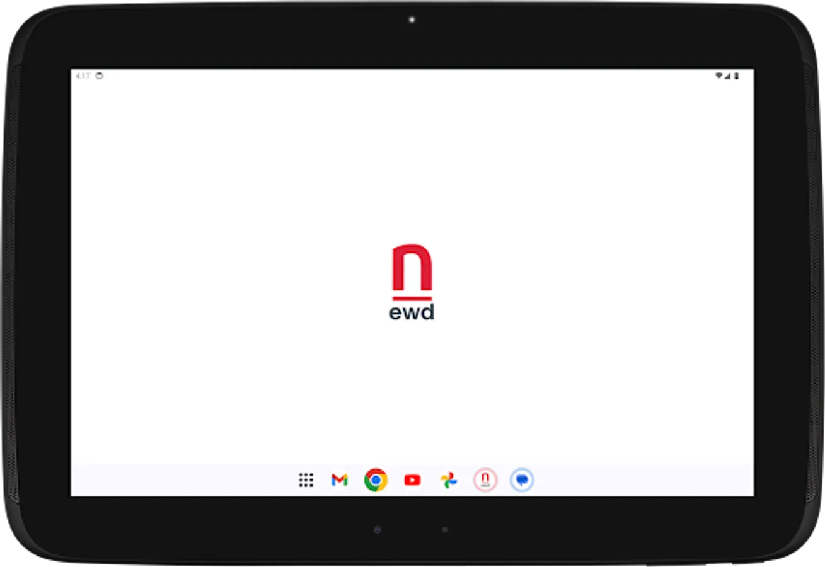Open the Google Messages chat icon
The height and width of the screenshot is (567, 825).
[x=522, y=480]
